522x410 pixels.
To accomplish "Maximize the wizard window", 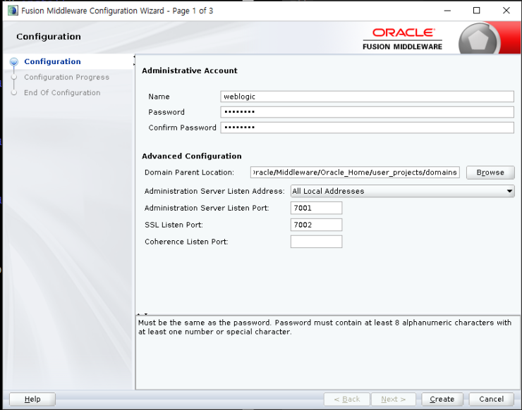I will click(477, 11).
